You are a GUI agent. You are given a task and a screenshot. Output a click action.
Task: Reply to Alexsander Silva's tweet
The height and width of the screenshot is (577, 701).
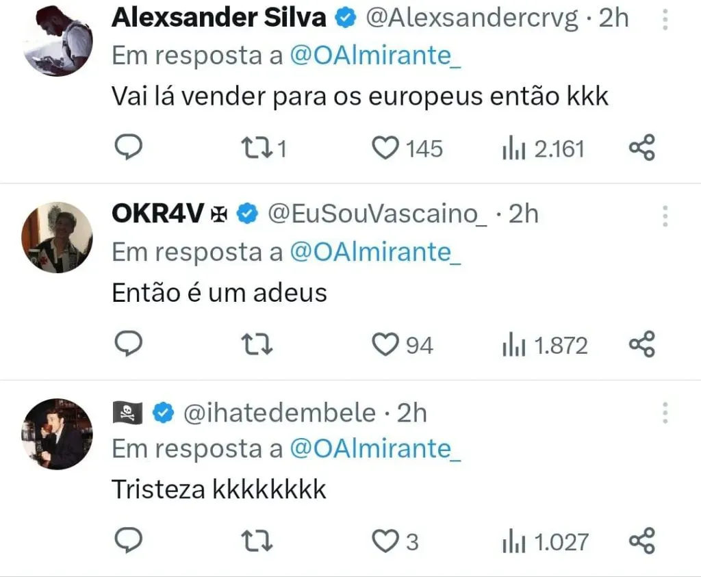click(x=127, y=147)
